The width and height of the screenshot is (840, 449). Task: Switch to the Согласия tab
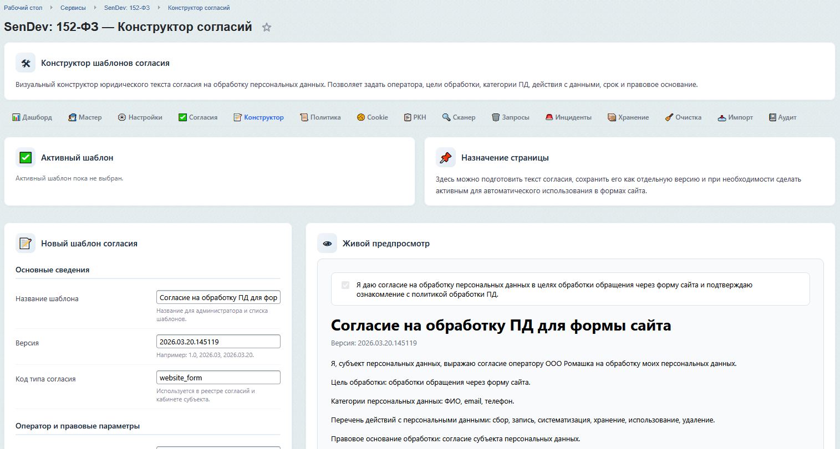coord(197,117)
